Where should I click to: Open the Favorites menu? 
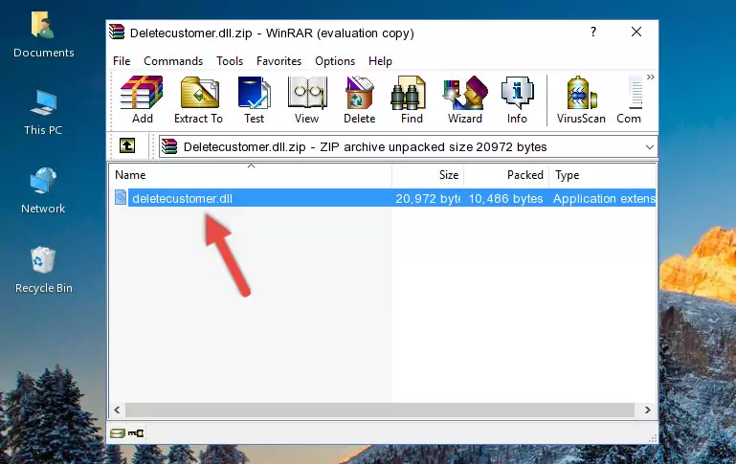(x=279, y=61)
